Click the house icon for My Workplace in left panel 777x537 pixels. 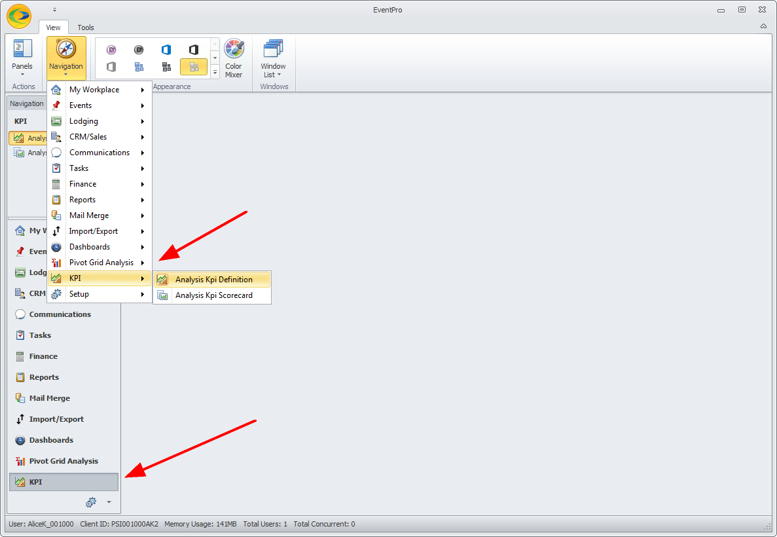(20, 231)
